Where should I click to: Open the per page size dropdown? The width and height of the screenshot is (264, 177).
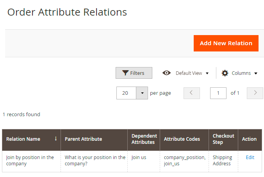(142, 93)
